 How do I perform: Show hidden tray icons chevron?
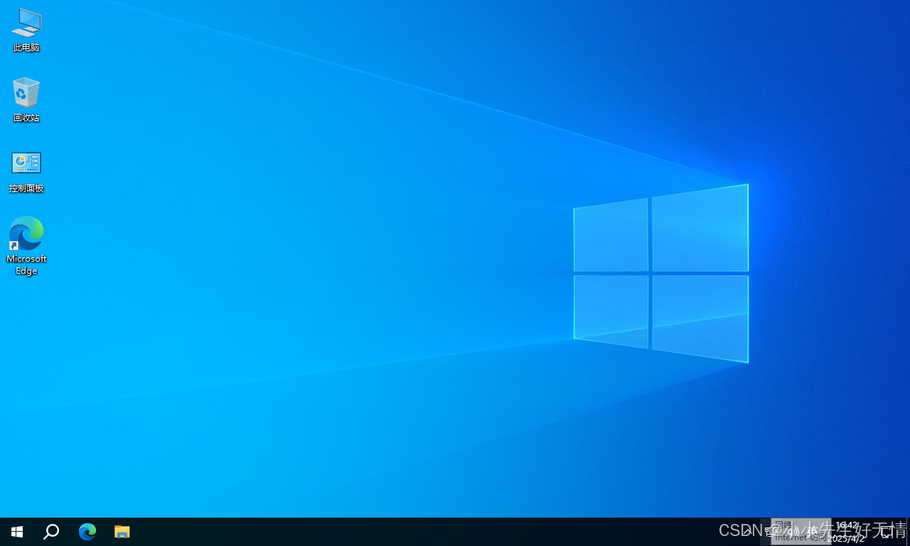(748, 532)
